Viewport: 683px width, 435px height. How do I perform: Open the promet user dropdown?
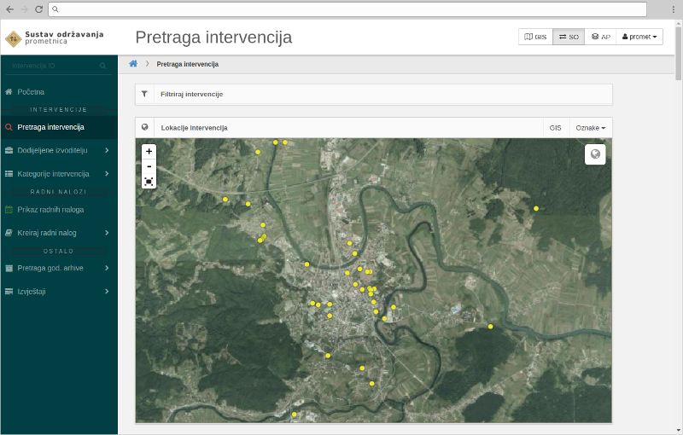click(639, 38)
